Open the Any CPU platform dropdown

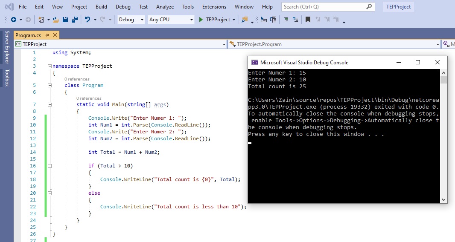(x=171, y=20)
